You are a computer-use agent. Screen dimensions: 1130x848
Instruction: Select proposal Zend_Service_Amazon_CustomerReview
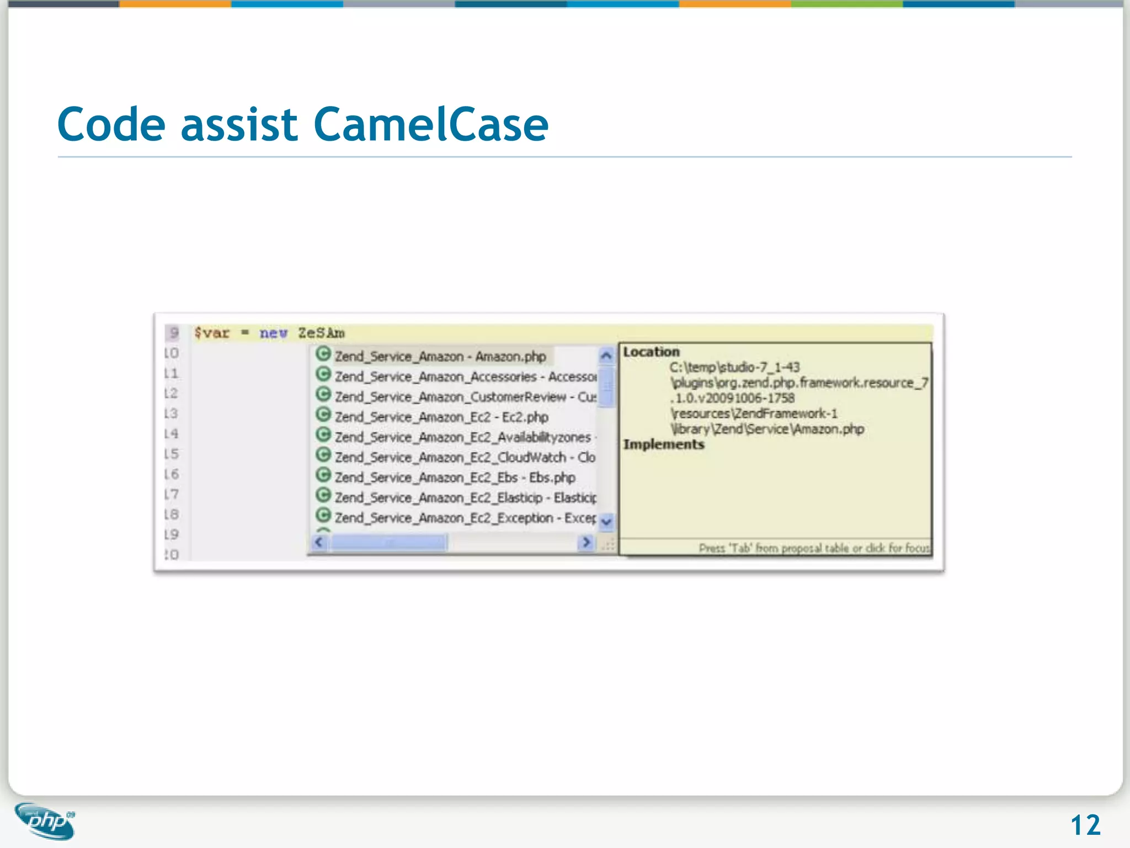466,397
